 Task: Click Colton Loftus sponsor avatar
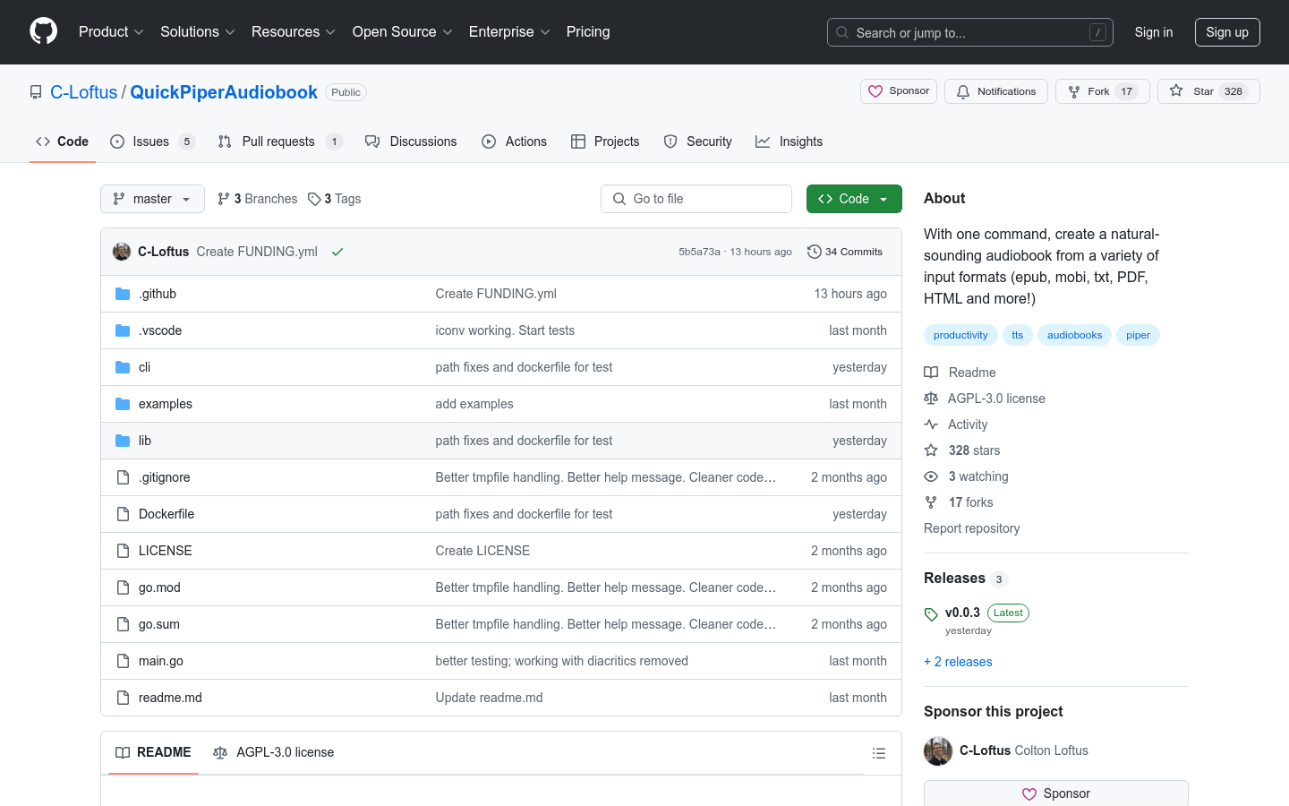[x=938, y=751]
